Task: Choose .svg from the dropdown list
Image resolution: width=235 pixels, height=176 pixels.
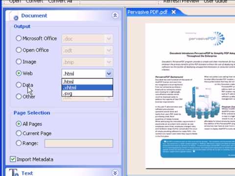Action: 87,93
